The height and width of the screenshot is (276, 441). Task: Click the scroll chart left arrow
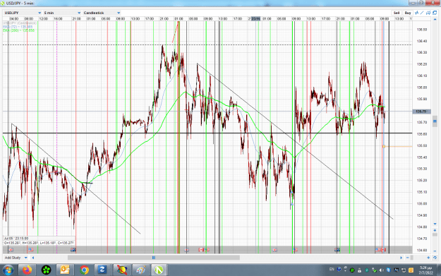(33, 258)
